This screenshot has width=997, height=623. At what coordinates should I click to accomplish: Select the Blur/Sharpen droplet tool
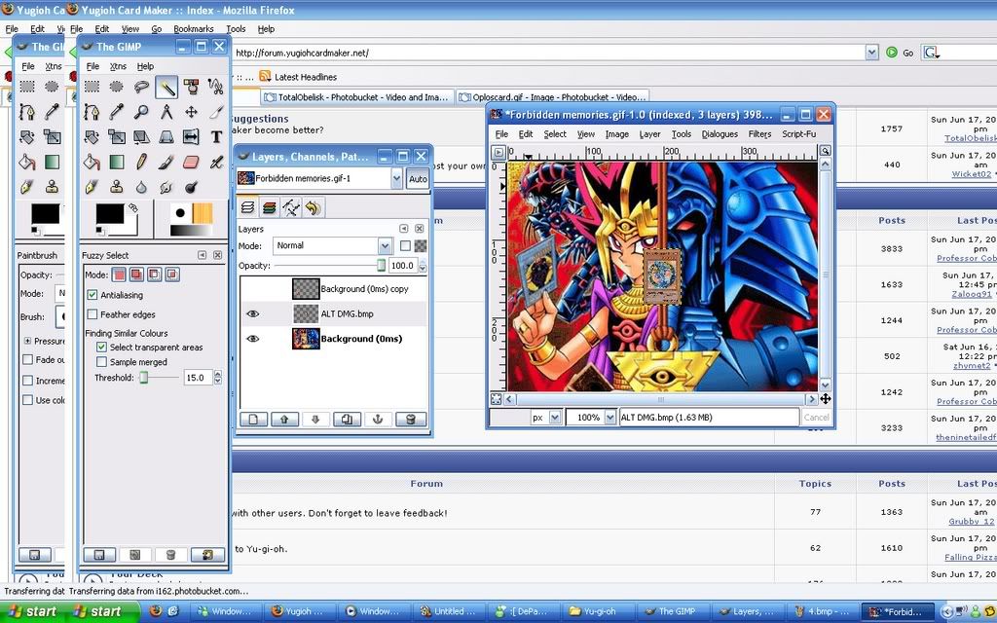(141, 187)
